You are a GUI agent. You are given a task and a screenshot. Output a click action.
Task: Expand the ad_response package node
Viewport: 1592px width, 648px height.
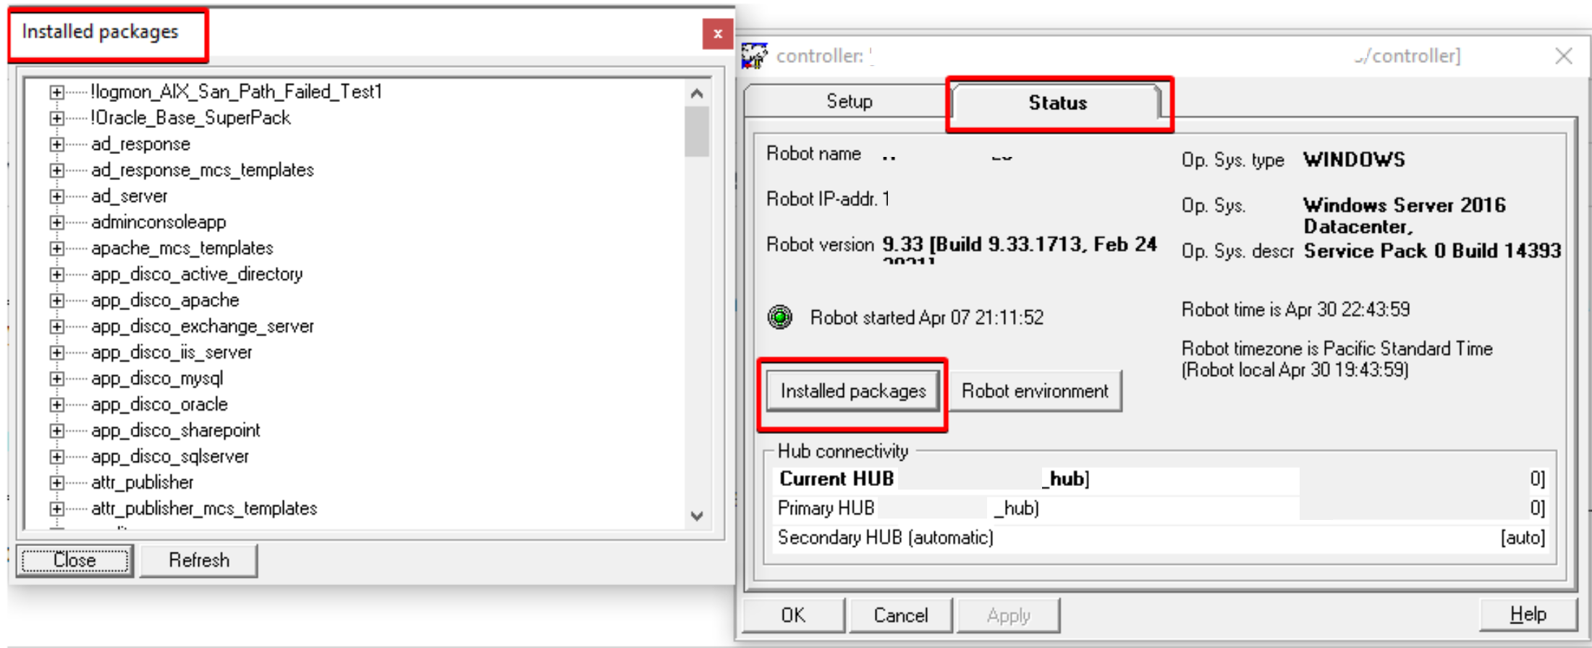[x=56, y=144]
